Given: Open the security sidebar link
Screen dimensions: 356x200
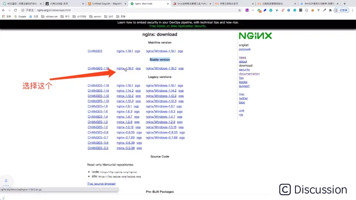Looking at the screenshot, I should click(244, 70).
